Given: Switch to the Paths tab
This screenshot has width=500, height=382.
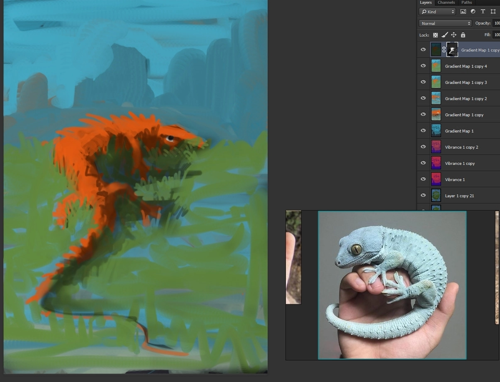Looking at the screenshot, I should (466, 2).
